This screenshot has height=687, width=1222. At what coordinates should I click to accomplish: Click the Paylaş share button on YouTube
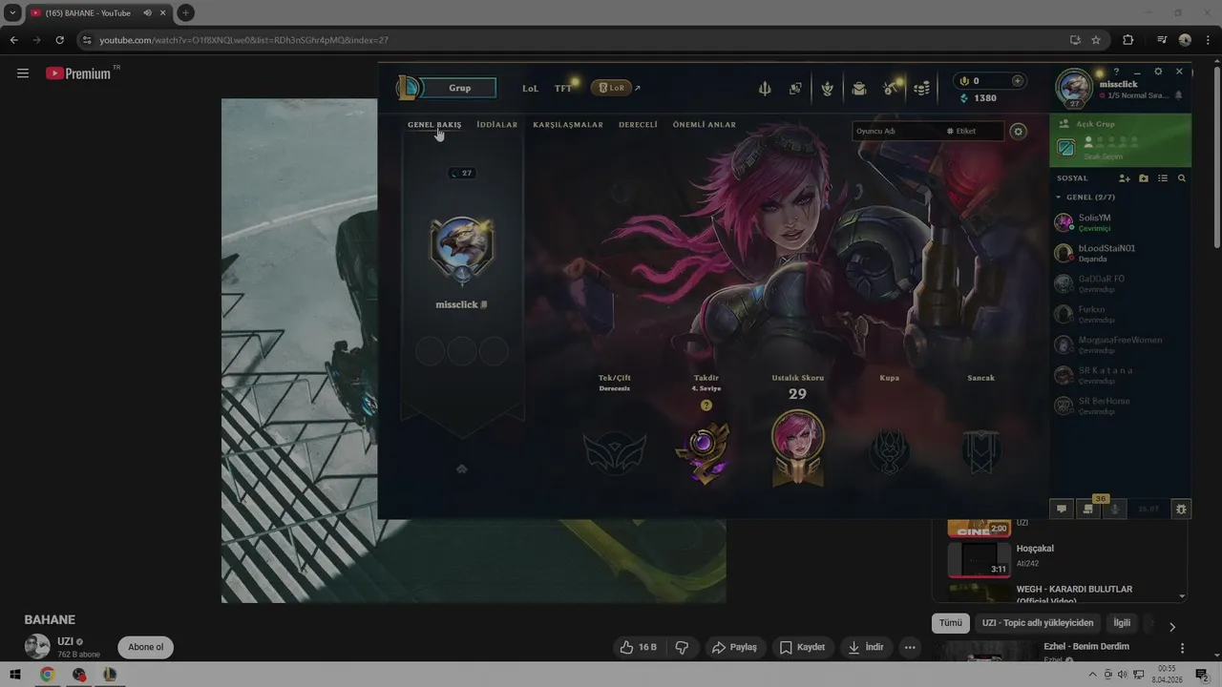tap(733, 647)
